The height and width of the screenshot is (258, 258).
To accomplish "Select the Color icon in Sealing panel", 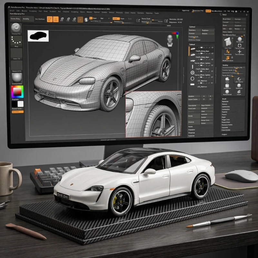I will [x=227, y=79].
